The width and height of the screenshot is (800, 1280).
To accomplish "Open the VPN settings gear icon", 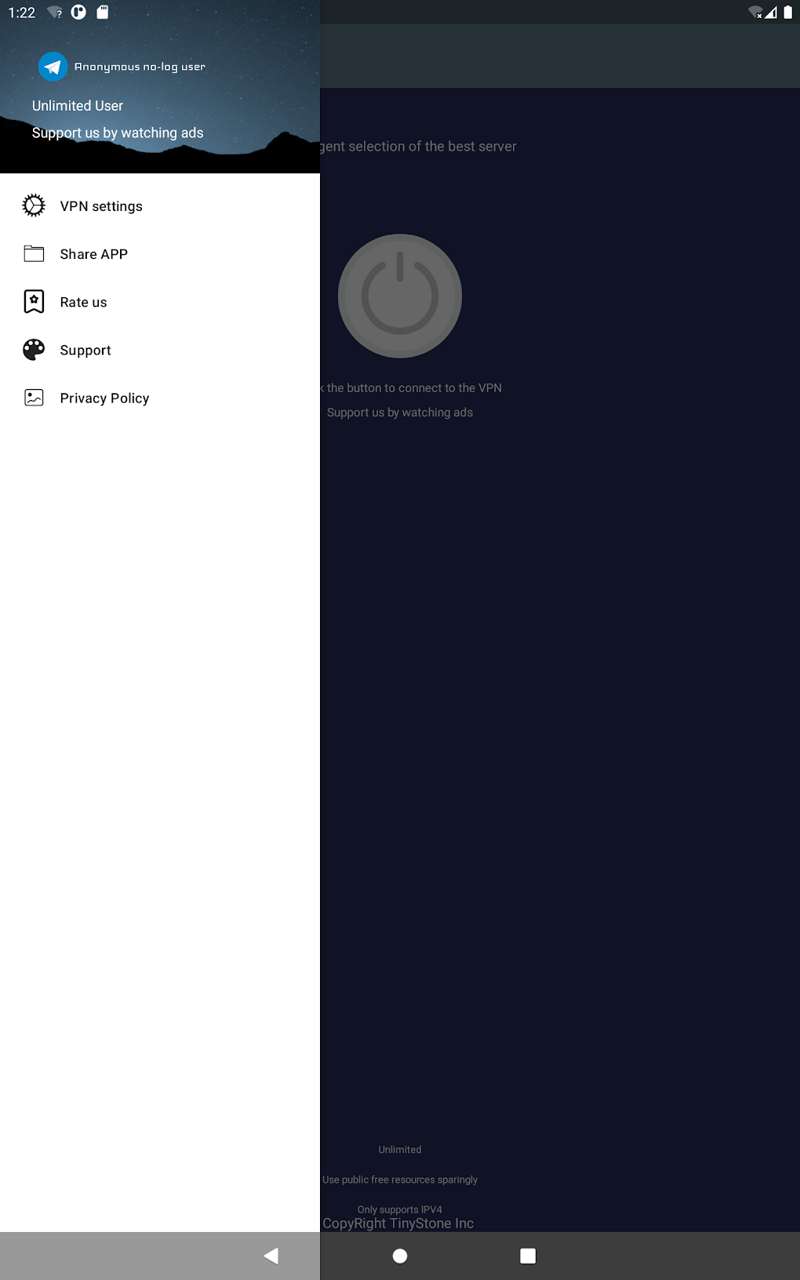I will pos(34,205).
